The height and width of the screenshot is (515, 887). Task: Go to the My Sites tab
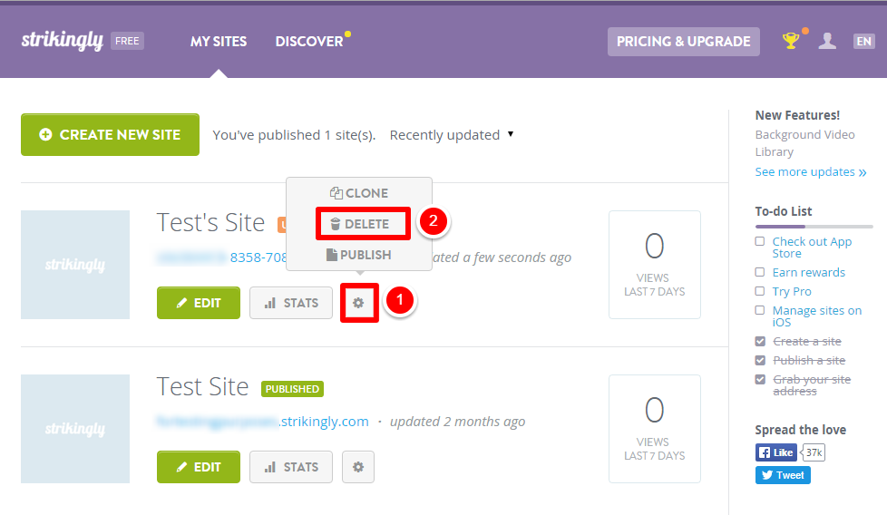pyautogui.click(x=219, y=42)
